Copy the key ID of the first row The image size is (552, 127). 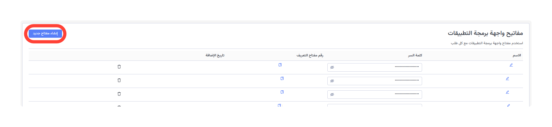pos(280,65)
